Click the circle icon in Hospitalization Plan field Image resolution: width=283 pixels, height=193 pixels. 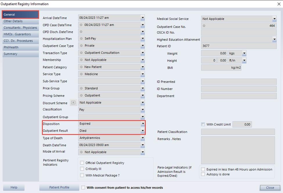[x=81, y=39]
